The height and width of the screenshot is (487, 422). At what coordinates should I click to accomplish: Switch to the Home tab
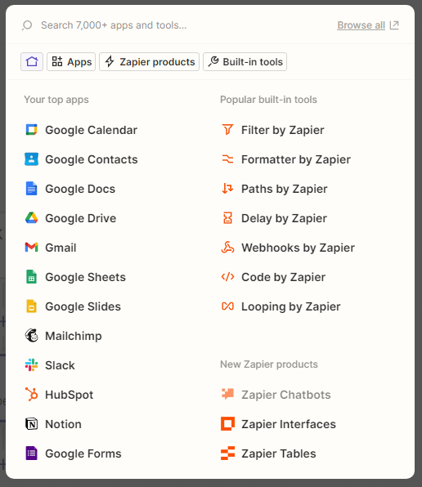(32, 61)
